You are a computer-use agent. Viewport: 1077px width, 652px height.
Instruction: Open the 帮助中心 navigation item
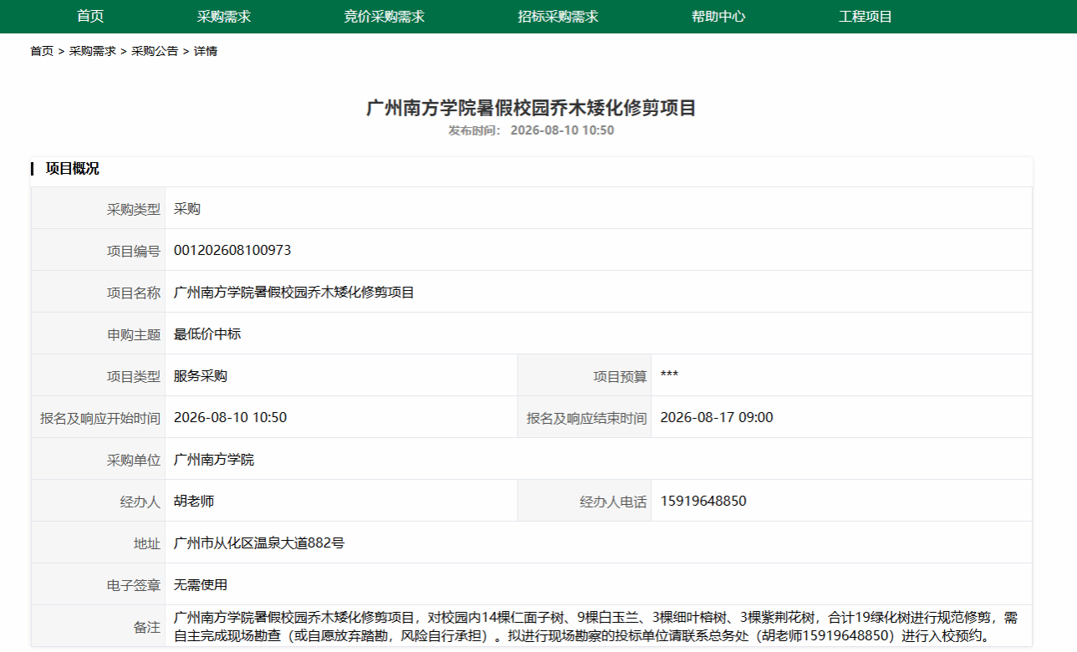coord(719,17)
